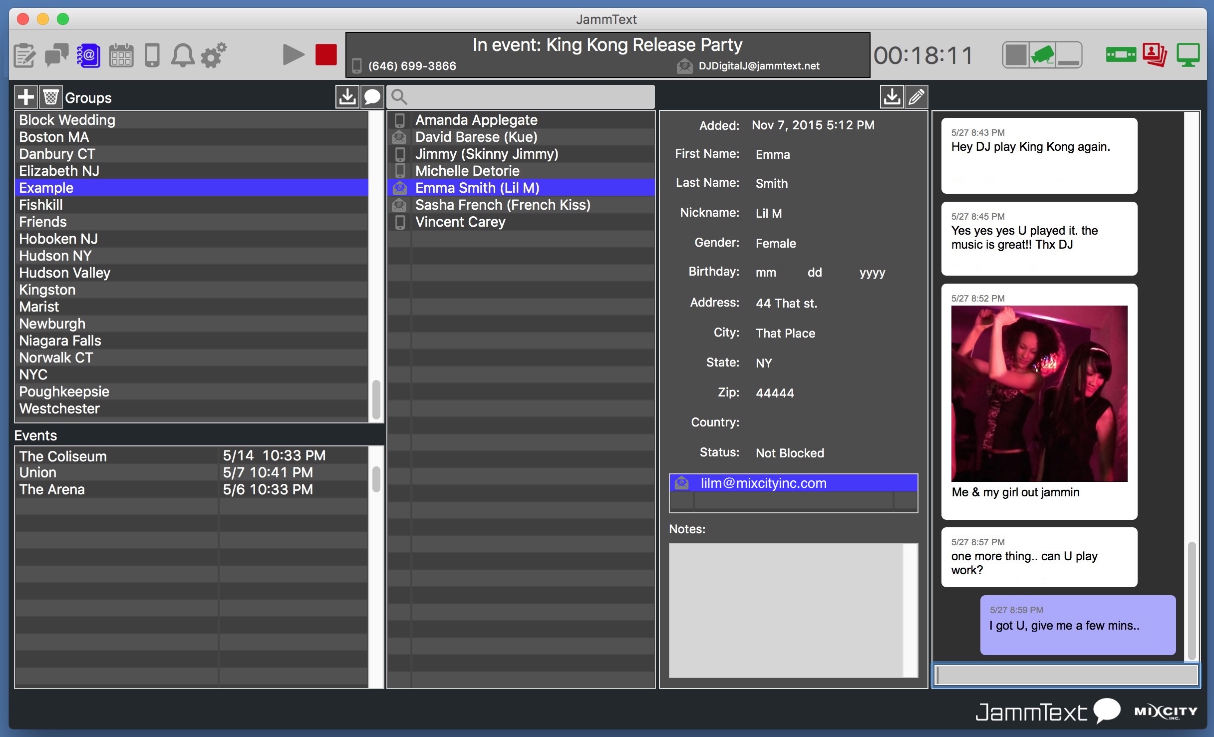Select contact Sasha French (French Kiss)
1214x737 pixels.
(521, 205)
